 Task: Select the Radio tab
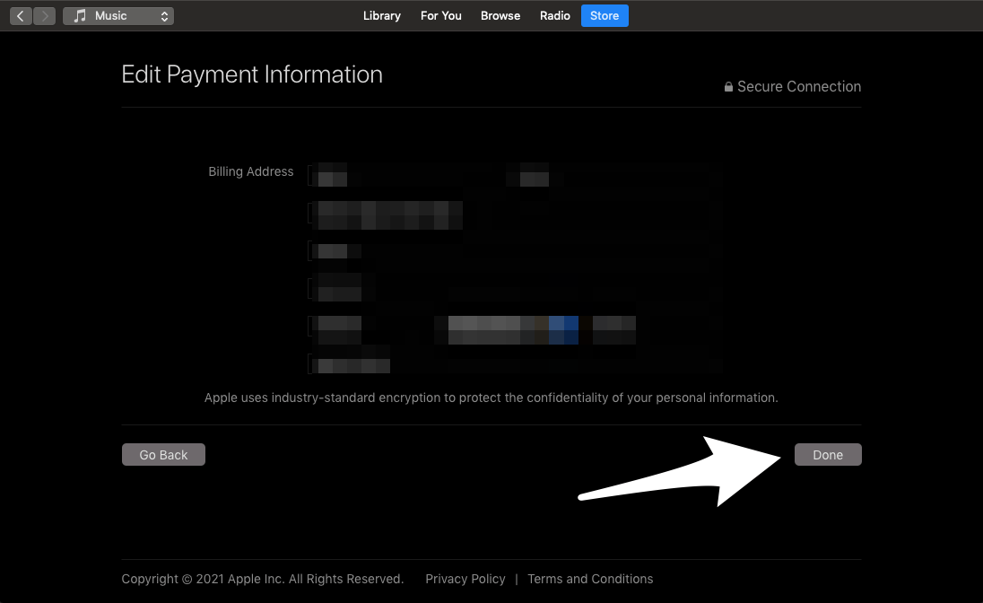pos(555,15)
